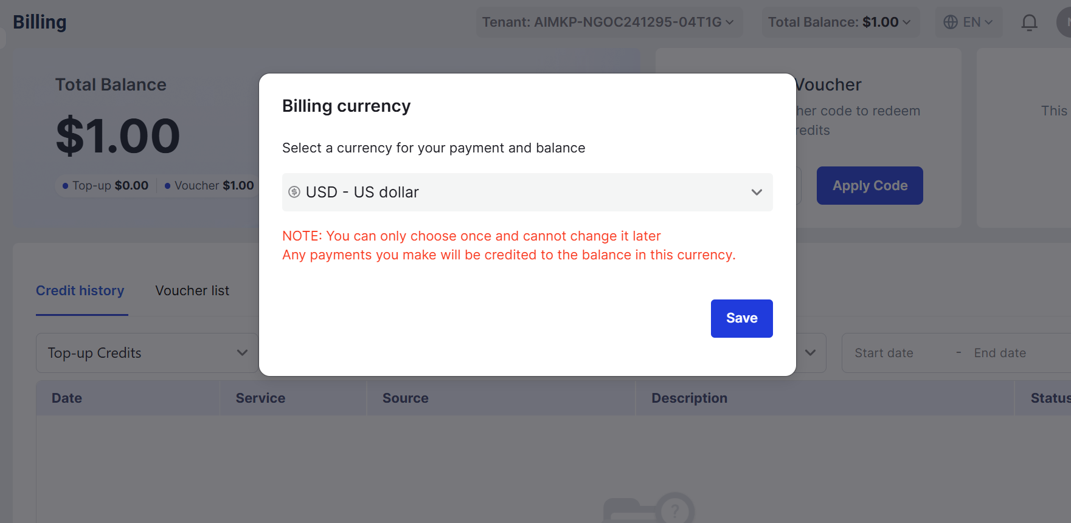Open the EN language dropdown
The width and height of the screenshot is (1071, 523).
click(969, 22)
